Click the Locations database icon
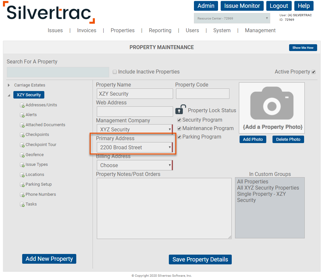 click(22, 175)
